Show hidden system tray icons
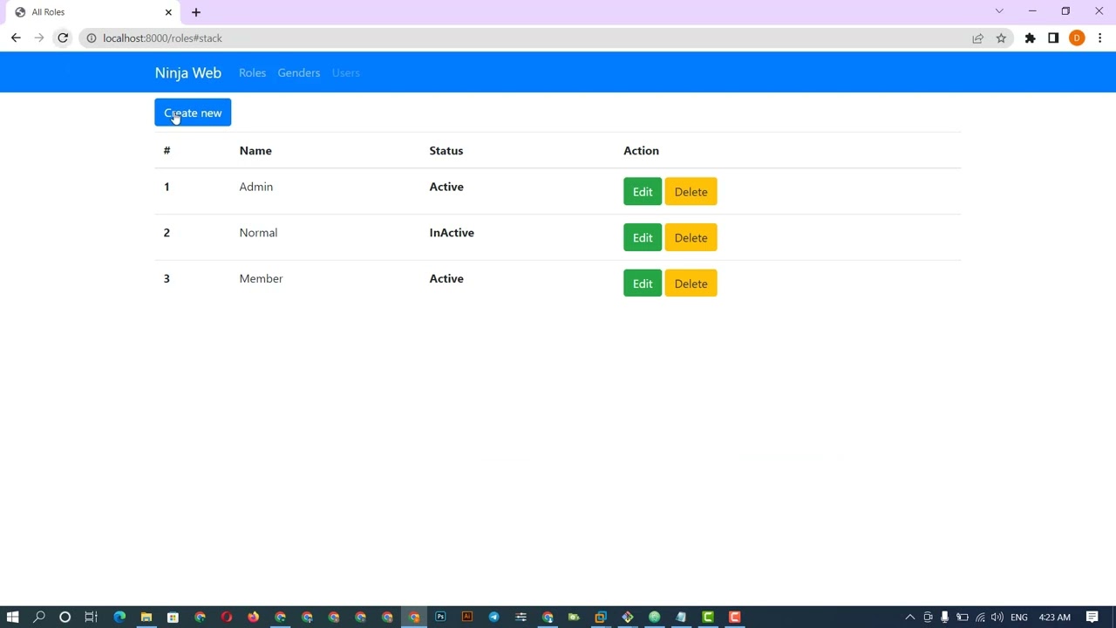 click(910, 618)
